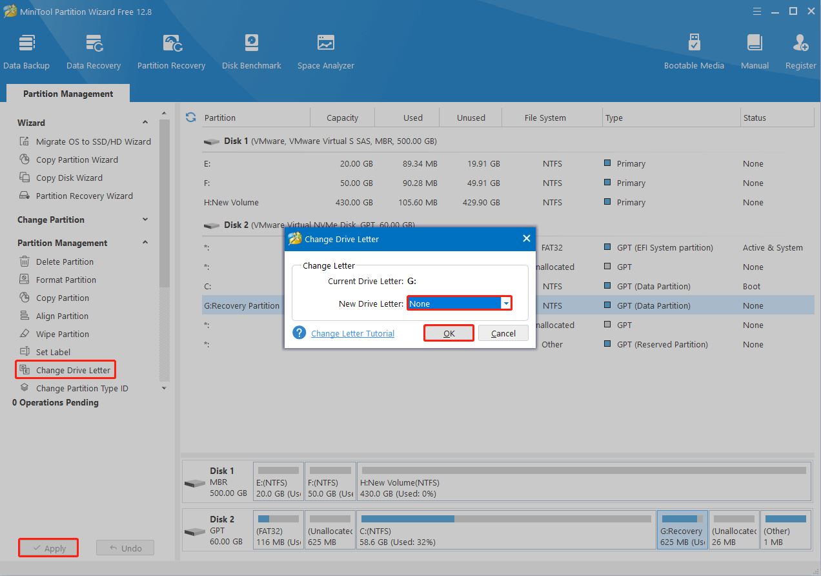The image size is (821, 576).
Task: Select the H:New Volume partition row
Action: [508, 202]
